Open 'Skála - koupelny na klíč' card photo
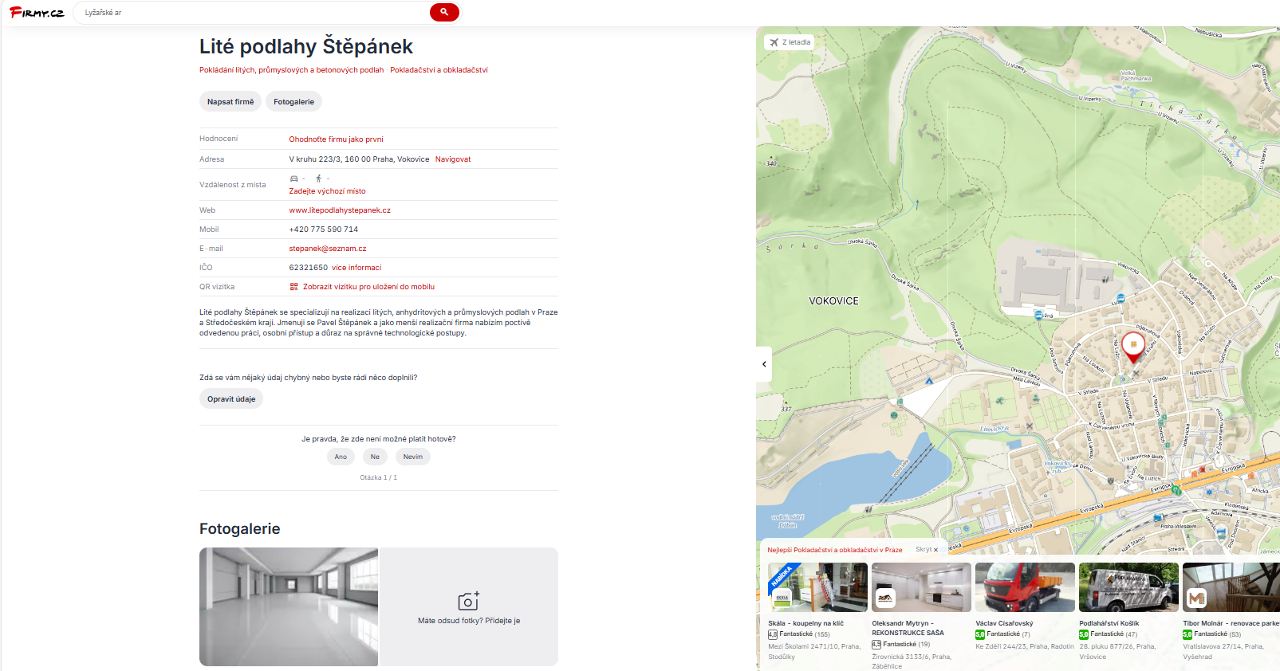This screenshot has width=1280, height=671. tap(817, 587)
